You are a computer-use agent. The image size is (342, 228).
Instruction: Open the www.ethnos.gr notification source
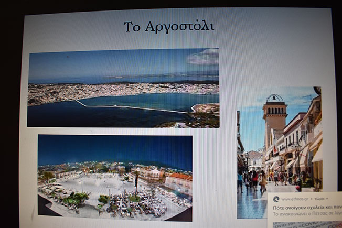(294, 199)
